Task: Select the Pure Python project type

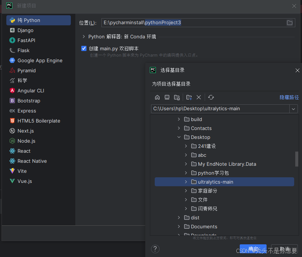Action: coord(38,20)
